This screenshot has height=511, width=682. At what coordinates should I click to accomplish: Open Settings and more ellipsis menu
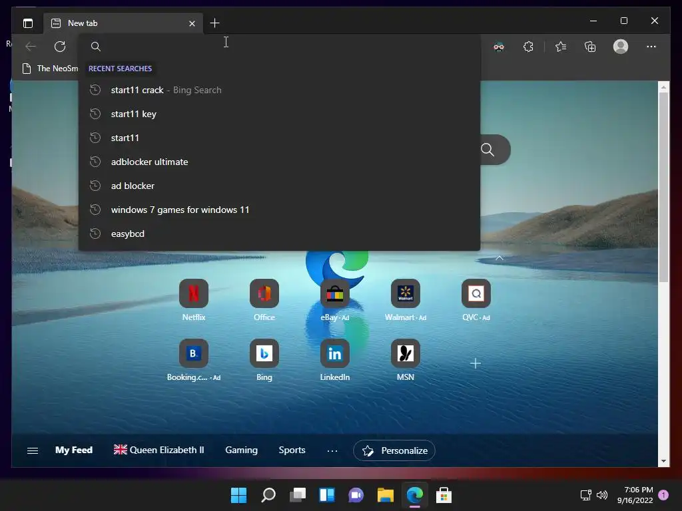pyautogui.click(x=651, y=47)
